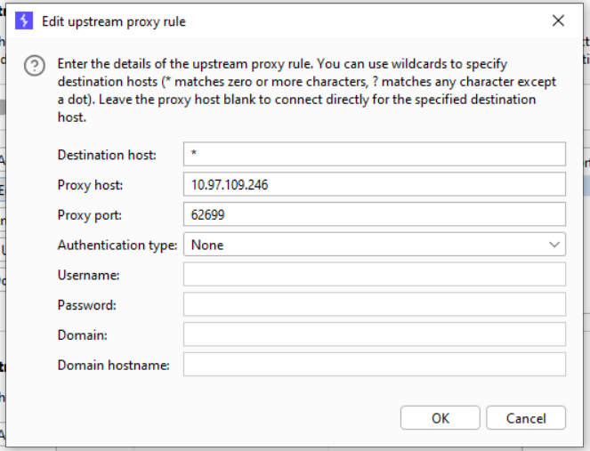
Task: Focus the Destination host field containing asterisk
Action: [374, 155]
